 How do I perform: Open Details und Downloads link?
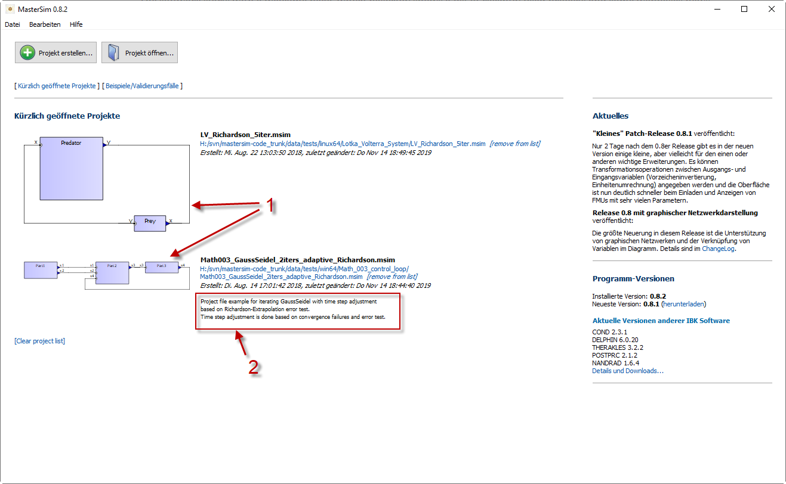point(627,371)
